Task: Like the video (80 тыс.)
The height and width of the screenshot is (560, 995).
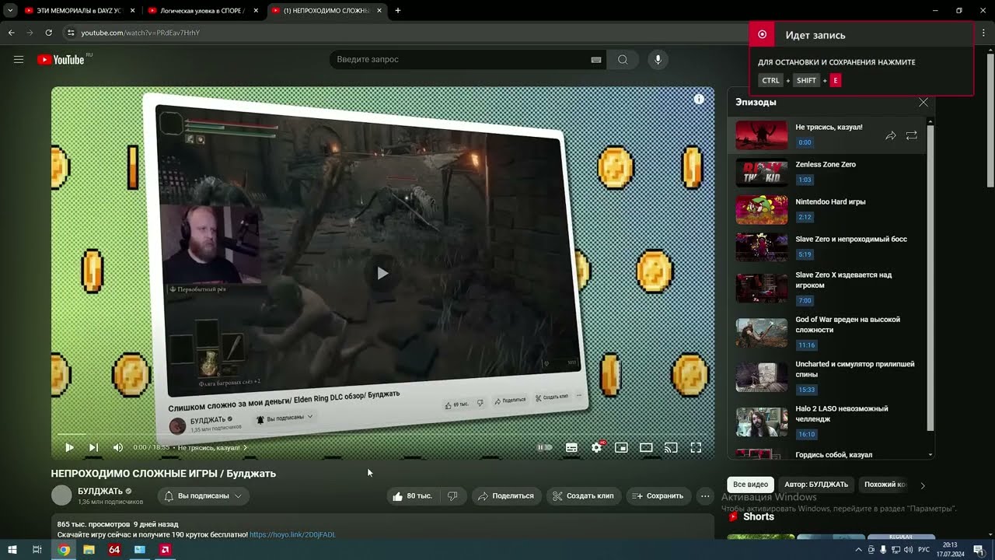Action: (x=412, y=496)
